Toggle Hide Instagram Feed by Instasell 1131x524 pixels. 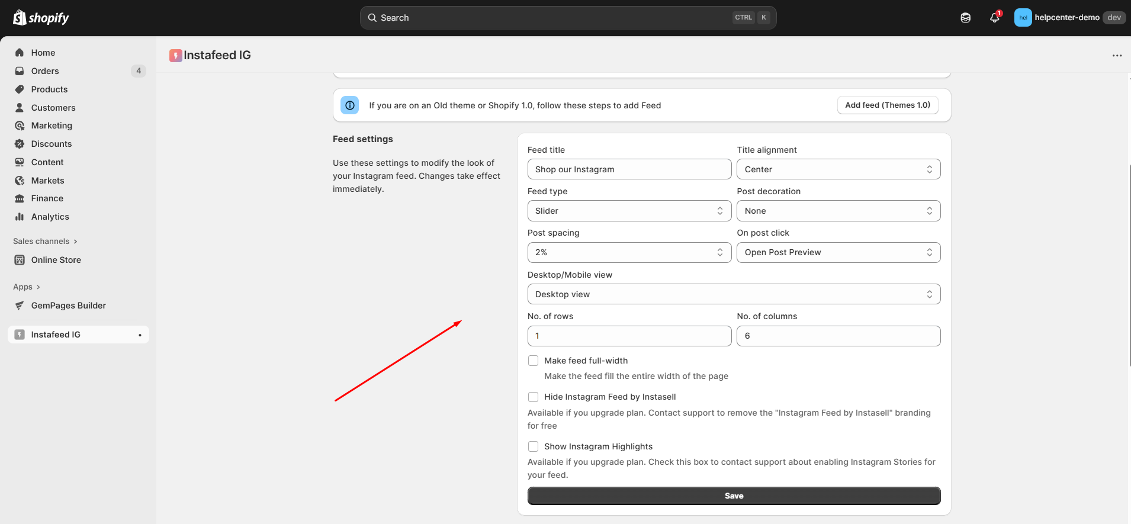(x=533, y=397)
